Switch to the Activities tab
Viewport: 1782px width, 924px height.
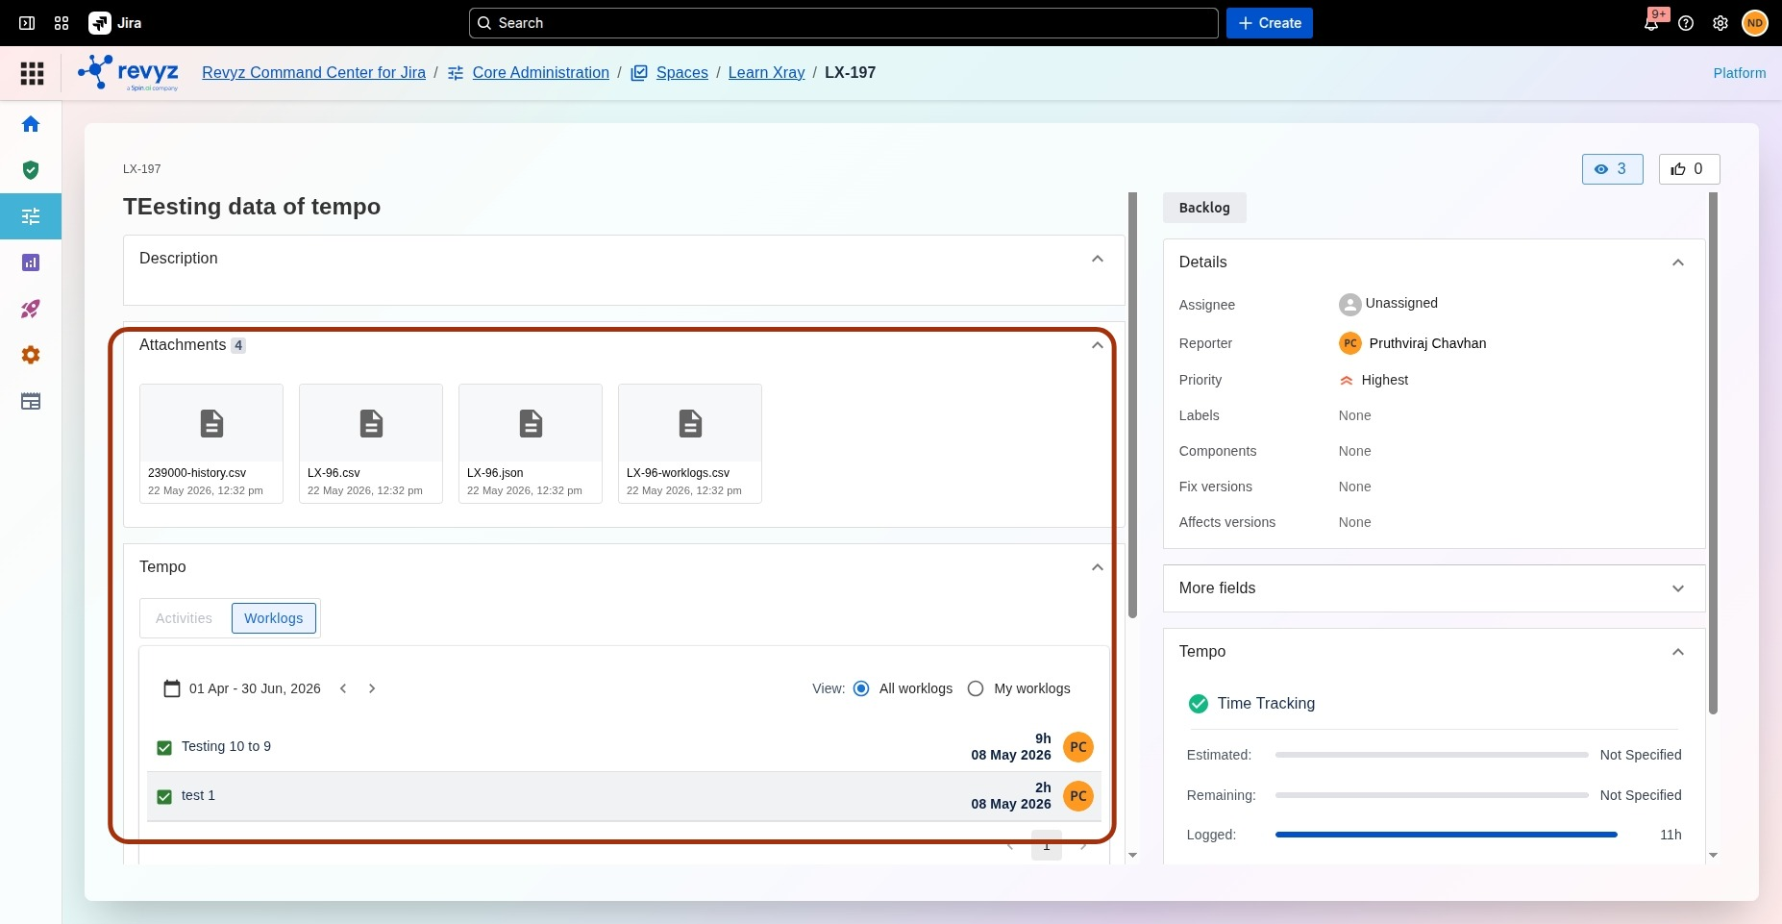(185, 618)
